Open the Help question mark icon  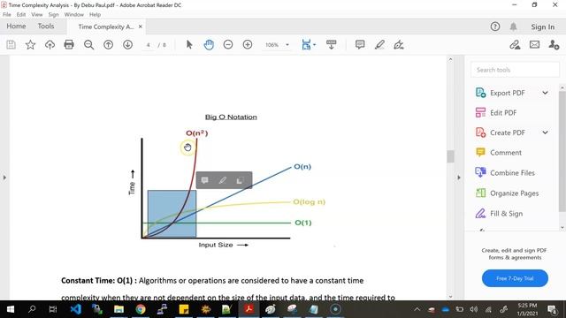tap(495, 26)
